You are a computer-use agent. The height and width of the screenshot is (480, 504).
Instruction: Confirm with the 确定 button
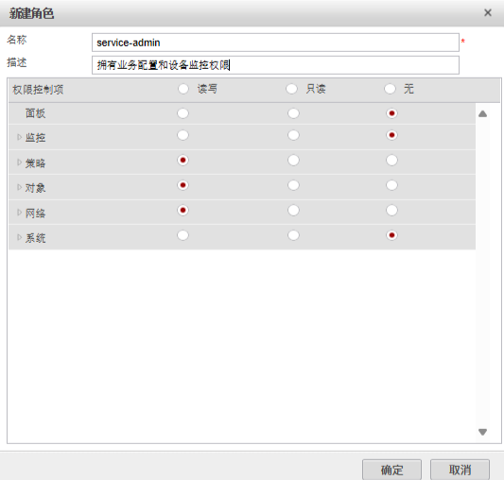point(391,470)
